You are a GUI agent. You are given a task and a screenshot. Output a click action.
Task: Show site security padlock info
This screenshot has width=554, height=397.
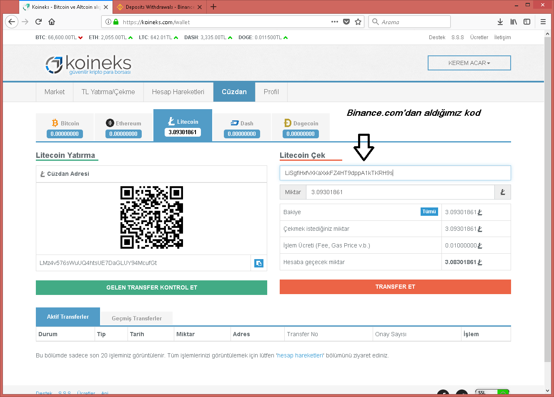(116, 22)
